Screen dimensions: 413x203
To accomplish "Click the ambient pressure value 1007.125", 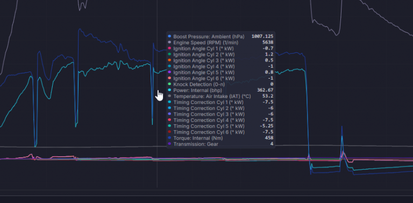I will pyautogui.click(x=262, y=37).
